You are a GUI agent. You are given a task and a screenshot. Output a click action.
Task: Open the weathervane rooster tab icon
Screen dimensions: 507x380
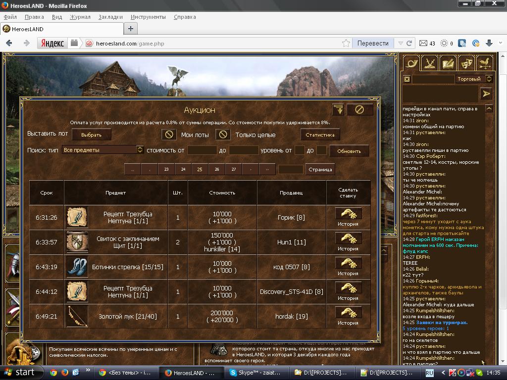484,63
